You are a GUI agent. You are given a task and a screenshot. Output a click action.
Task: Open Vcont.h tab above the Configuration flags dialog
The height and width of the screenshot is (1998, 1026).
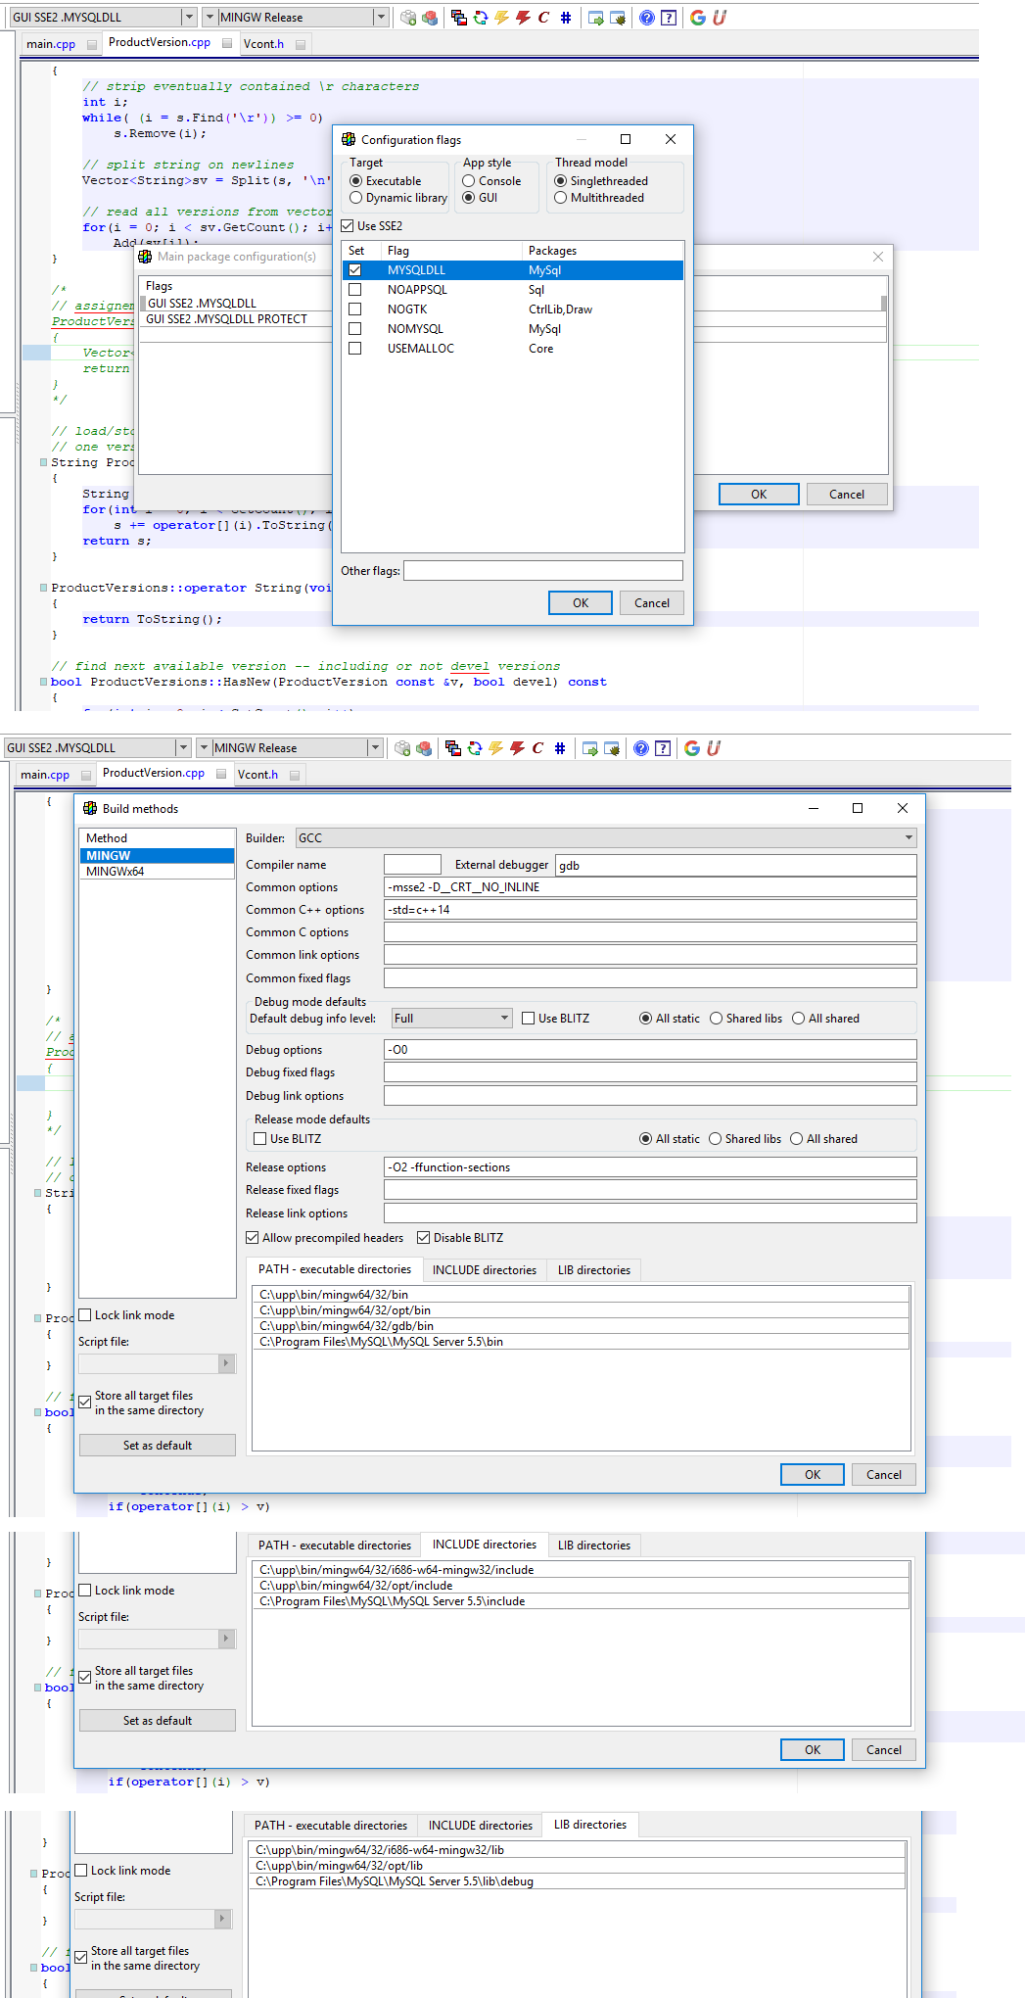[263, 44]
